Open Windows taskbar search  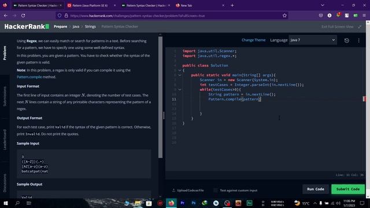click(17, 203)
